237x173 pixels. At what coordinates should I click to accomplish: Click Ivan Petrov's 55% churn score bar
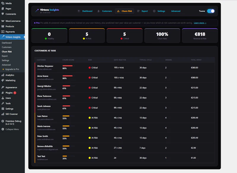[x=69, y=116]
